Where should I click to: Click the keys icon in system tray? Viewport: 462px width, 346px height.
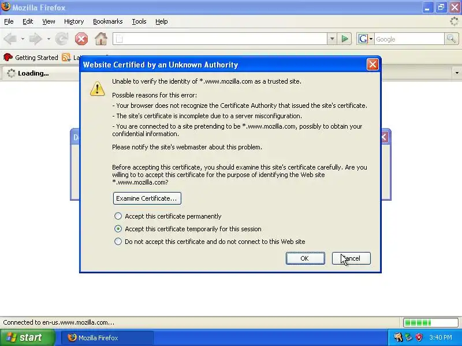pyautogui.click(x=398, y=337)
